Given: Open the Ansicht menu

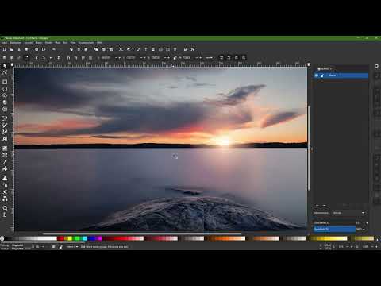Looking at the screenshot, I should click(x=28, y=42).
